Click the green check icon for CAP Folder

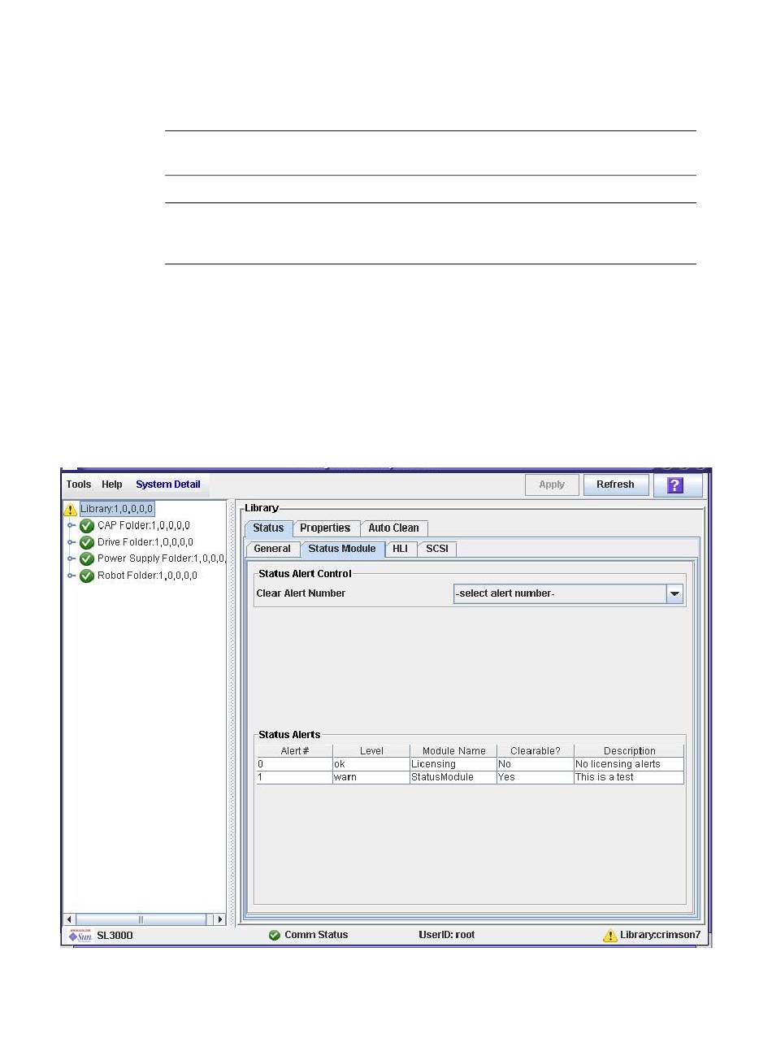click(87, 526)
